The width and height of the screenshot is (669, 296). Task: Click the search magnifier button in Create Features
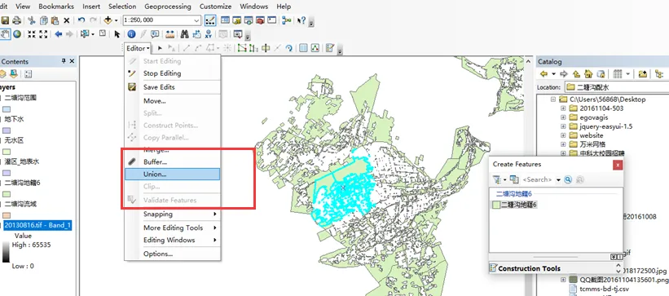click(x=567, y=180)
